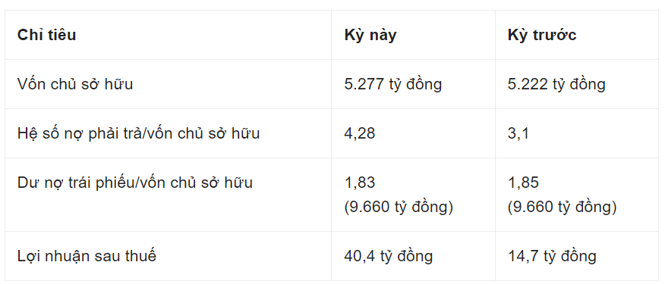Click the 3,1 debt ratio value
668x284 pixels.
[518, 133]
